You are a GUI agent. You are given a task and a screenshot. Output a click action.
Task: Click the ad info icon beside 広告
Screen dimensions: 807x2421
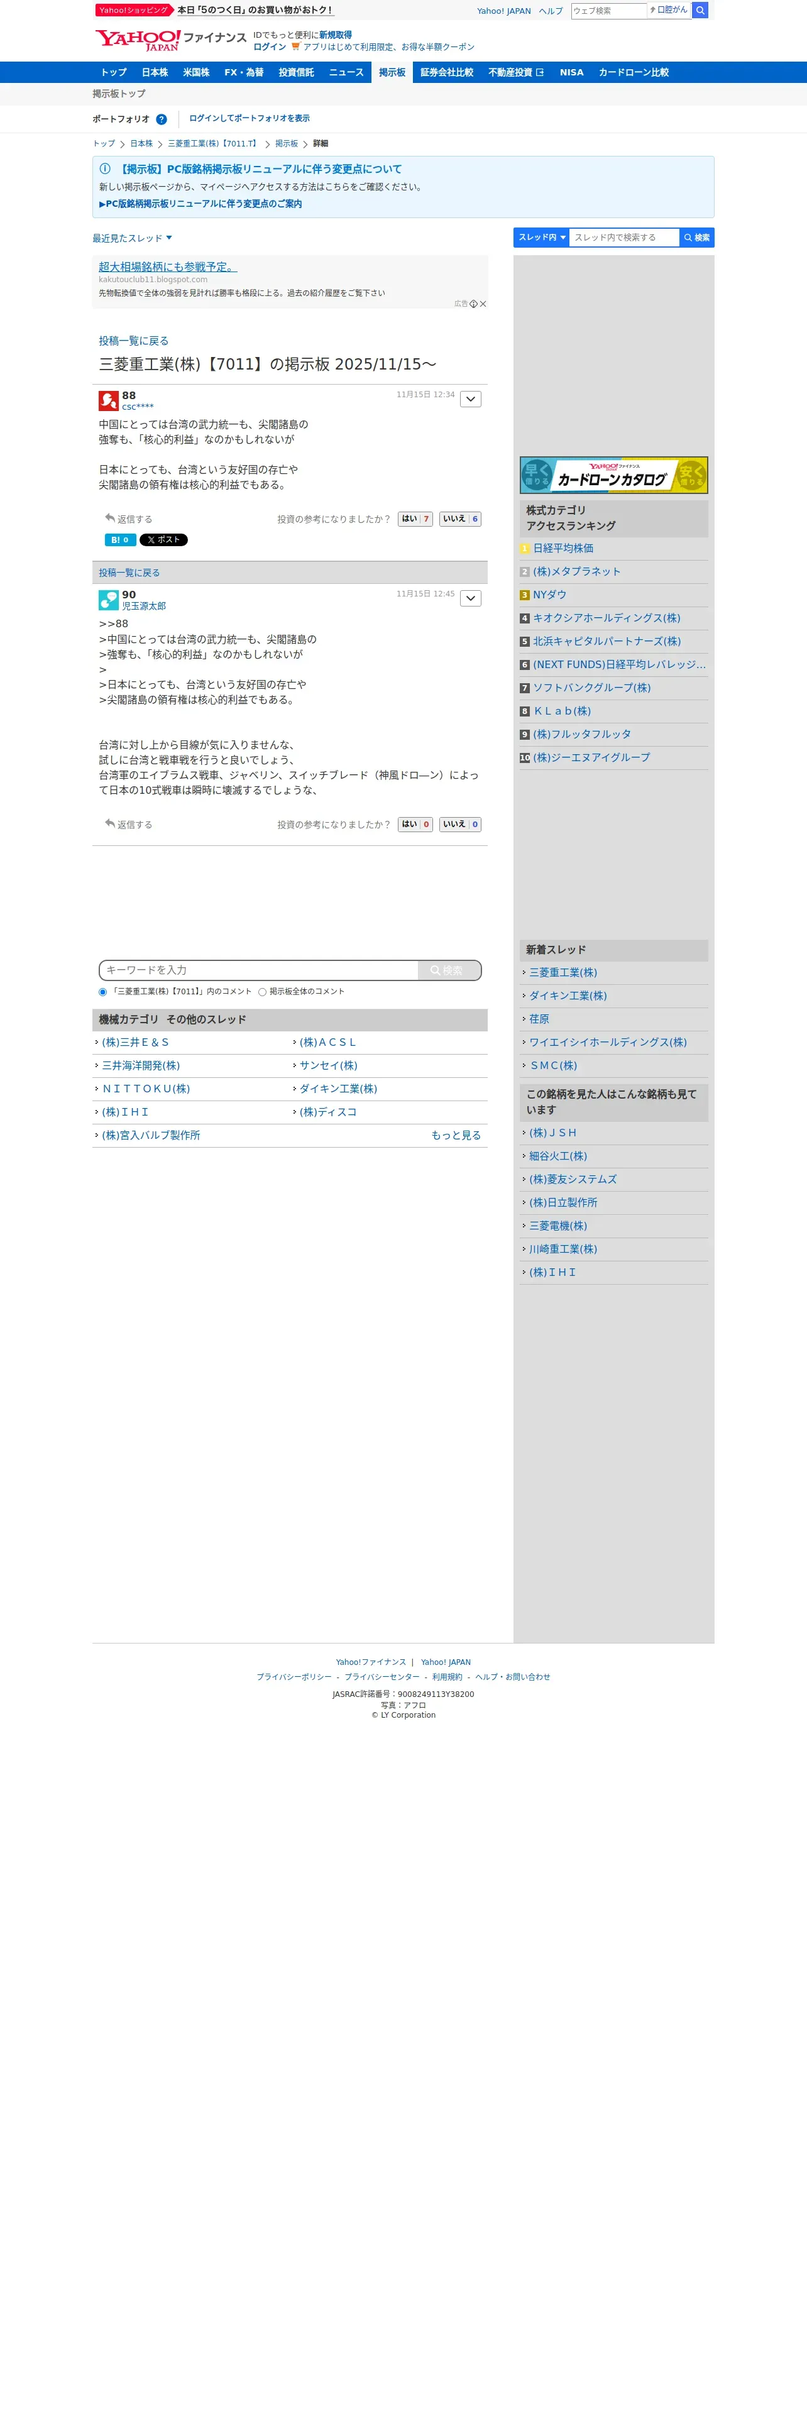(473, 304)
